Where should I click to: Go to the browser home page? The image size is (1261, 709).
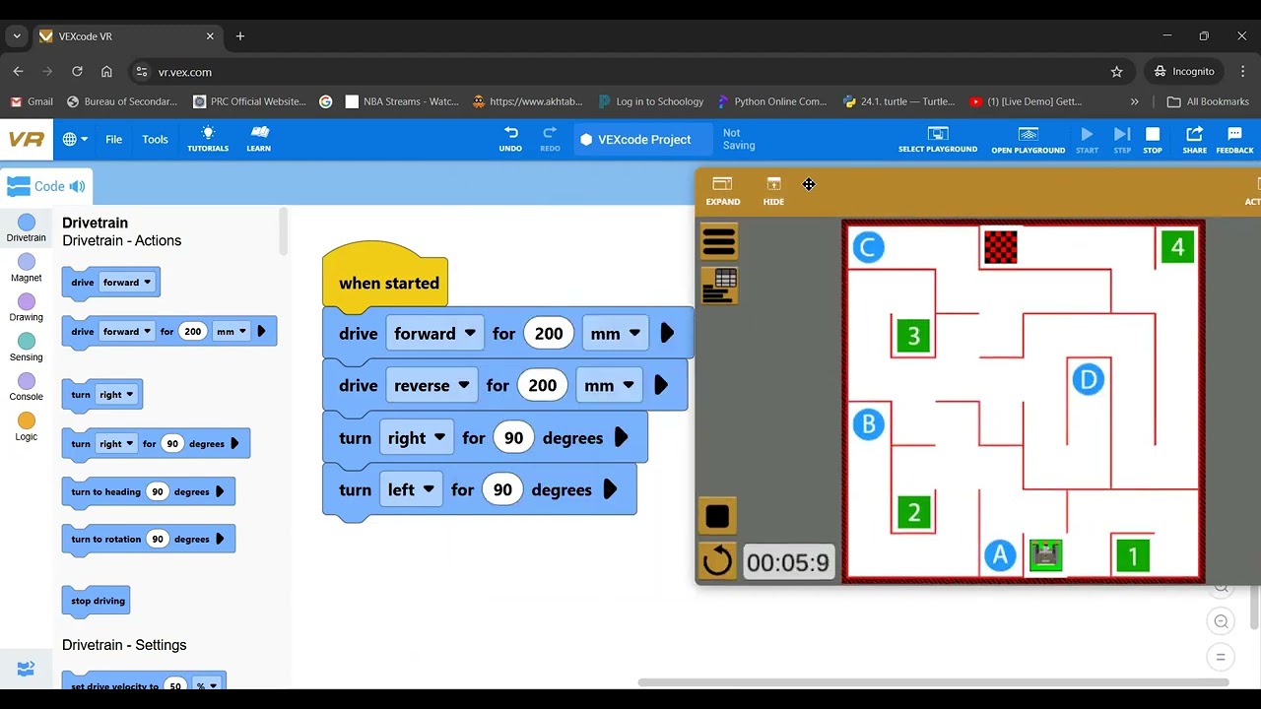click(x=106, y=72)
